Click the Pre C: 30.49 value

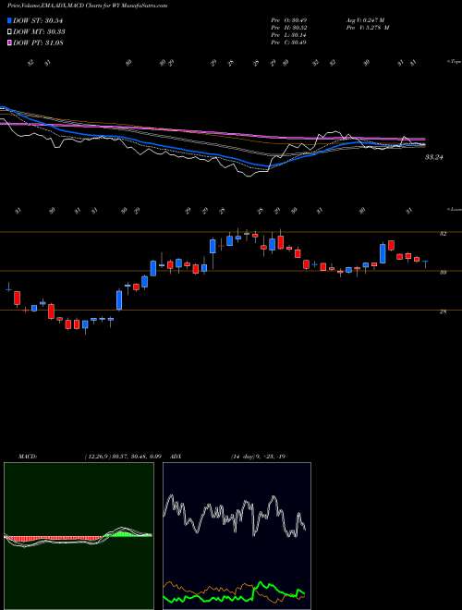click(288, 43)
